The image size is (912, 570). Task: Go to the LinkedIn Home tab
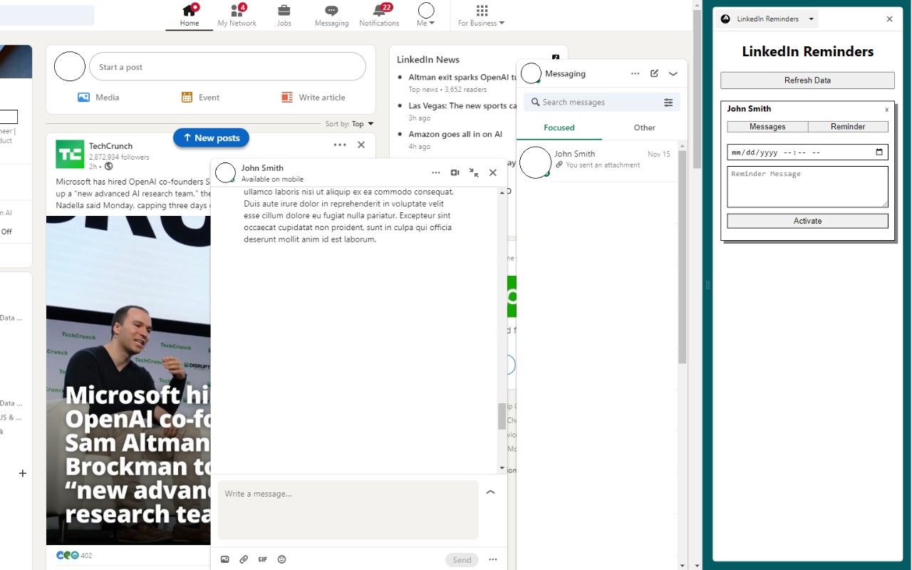(x=190, y=16)
